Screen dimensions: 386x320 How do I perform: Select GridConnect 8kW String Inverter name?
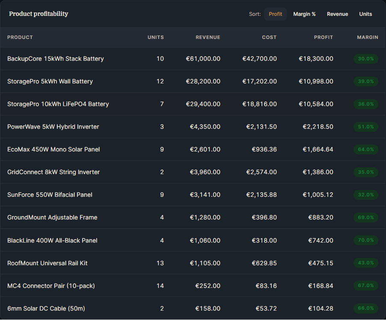[x=53, y=172]
